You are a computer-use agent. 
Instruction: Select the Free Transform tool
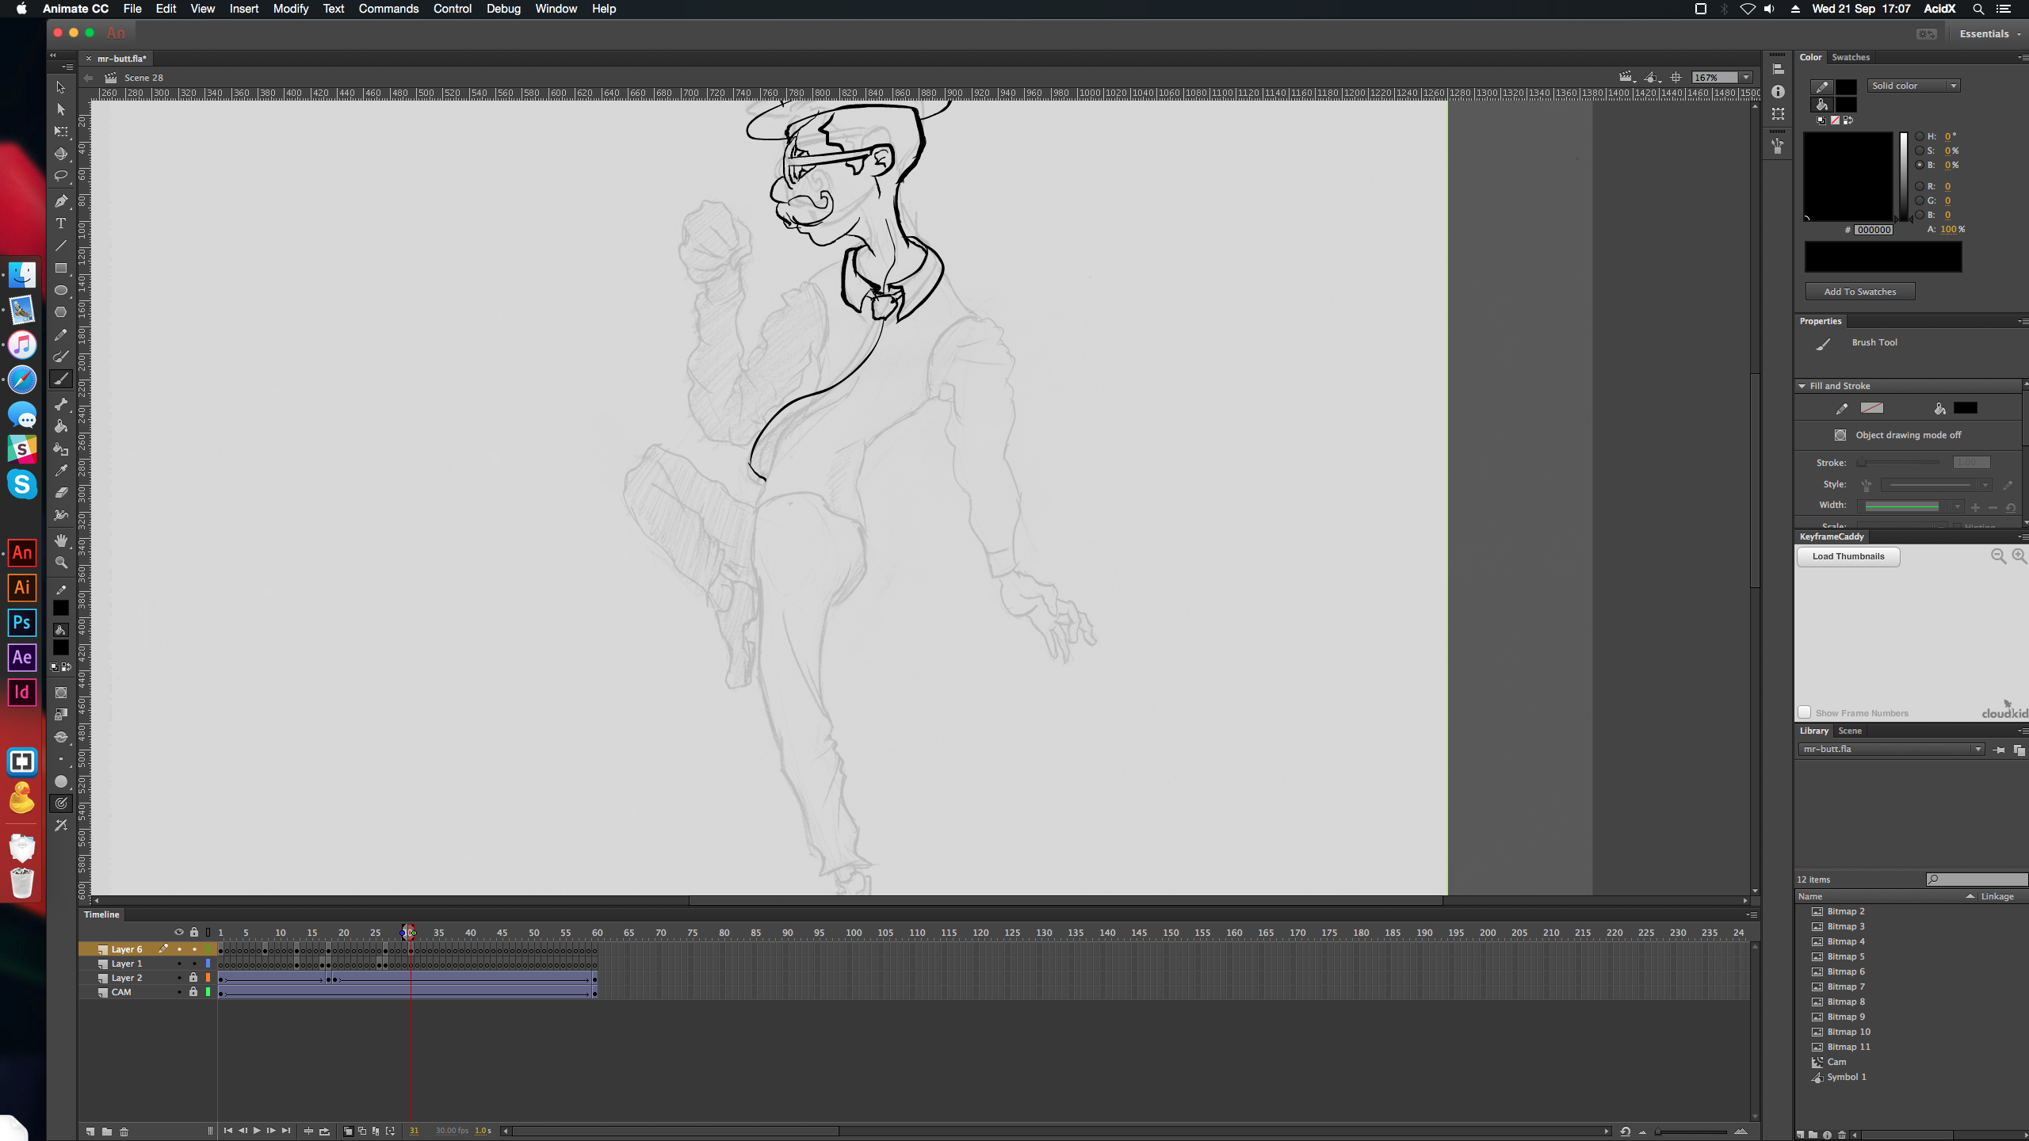point(61,132)
